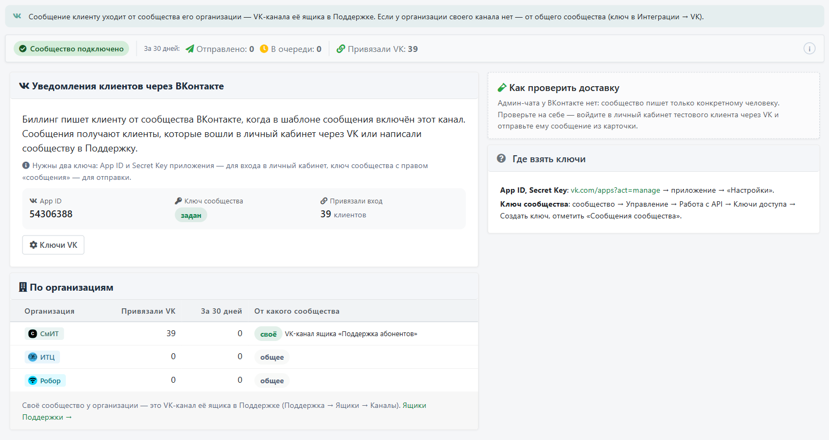Open the info circle icon in the stats bar
This screenshot has width=829, height=440.
click(809, 49)
